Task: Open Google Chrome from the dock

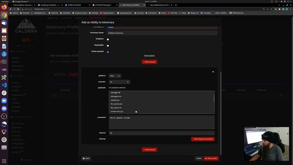Action: (4, 15)
